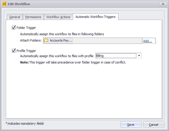Click the Add... link for folders
The height and width of the screenshot is (131, 169).
(148, 41)
